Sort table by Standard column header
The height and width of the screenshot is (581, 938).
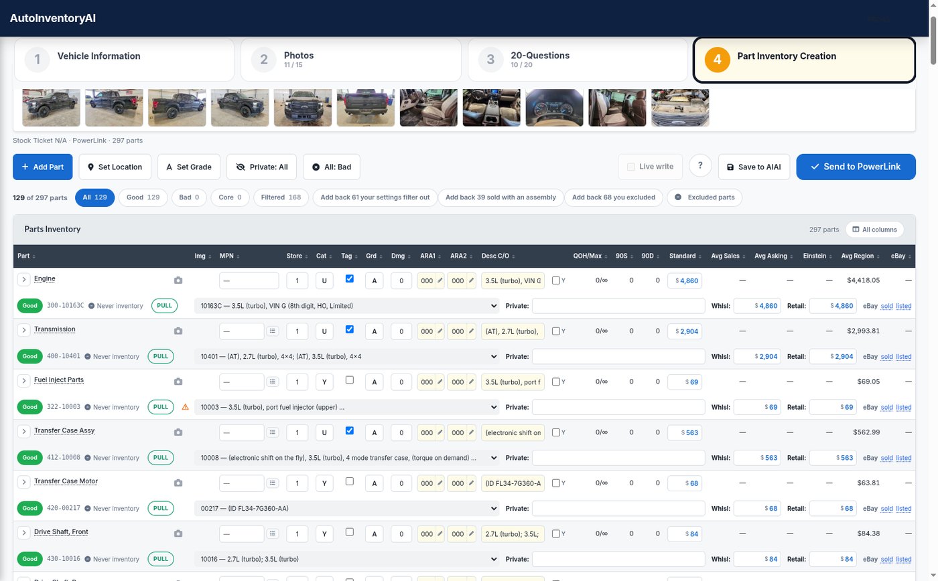(685, 256)
